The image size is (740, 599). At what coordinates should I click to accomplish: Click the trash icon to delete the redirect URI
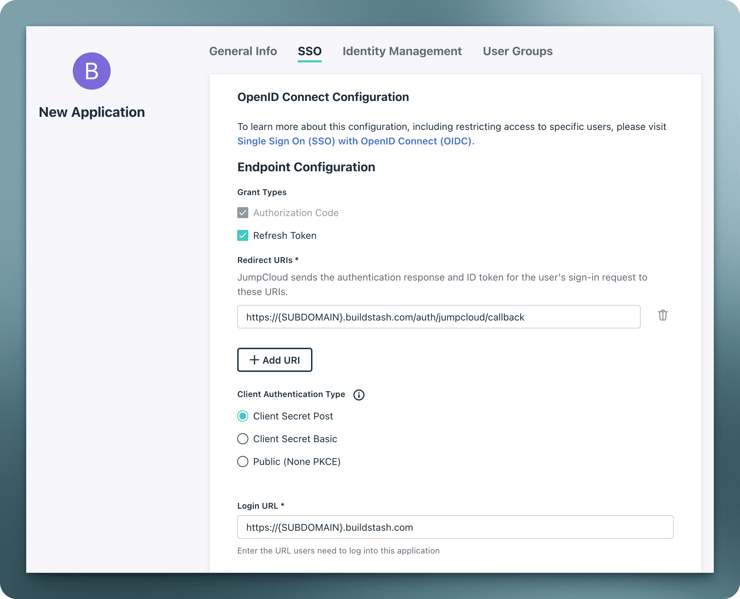[663, 316]
